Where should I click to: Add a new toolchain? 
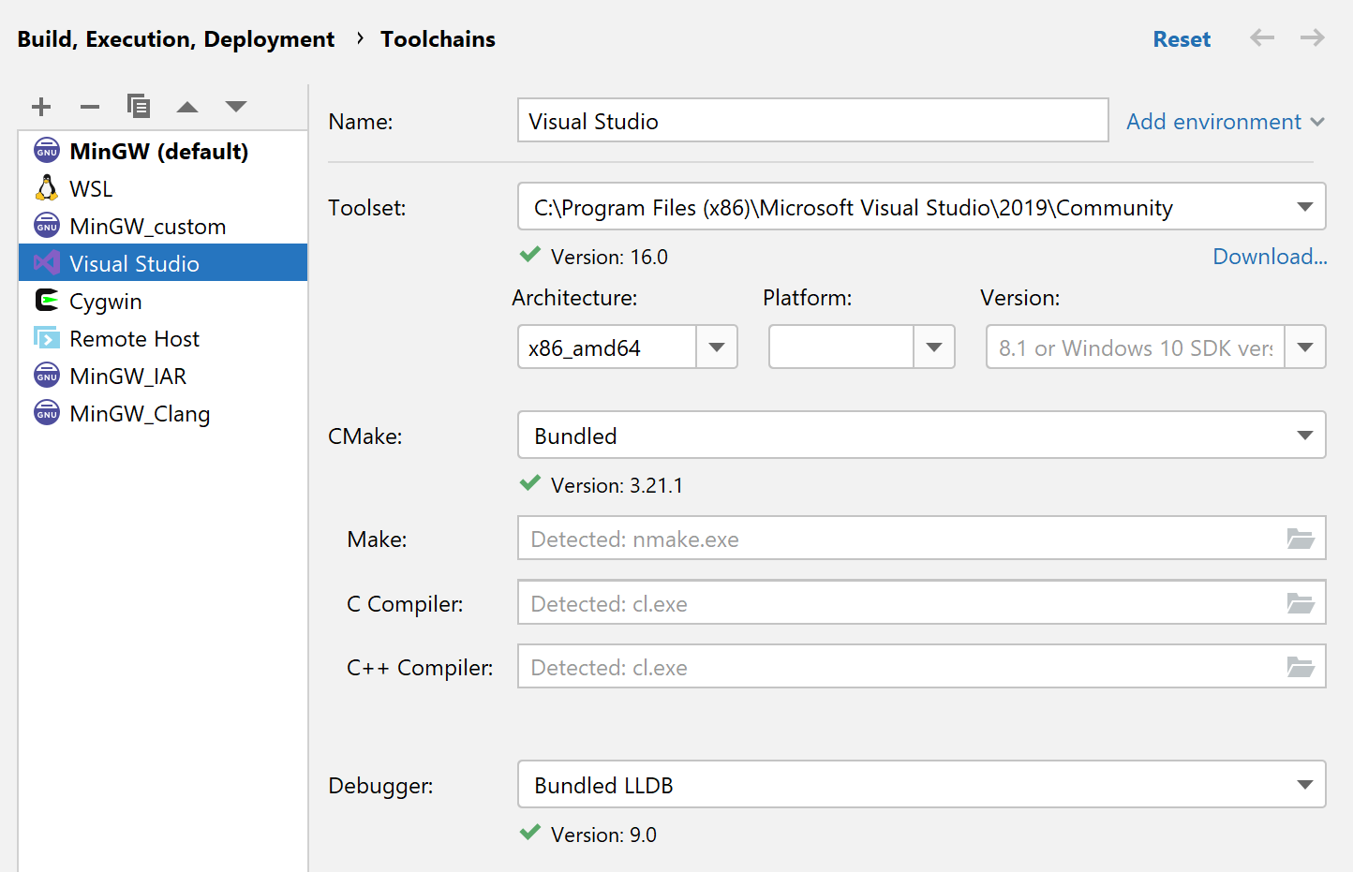[41, 107]
